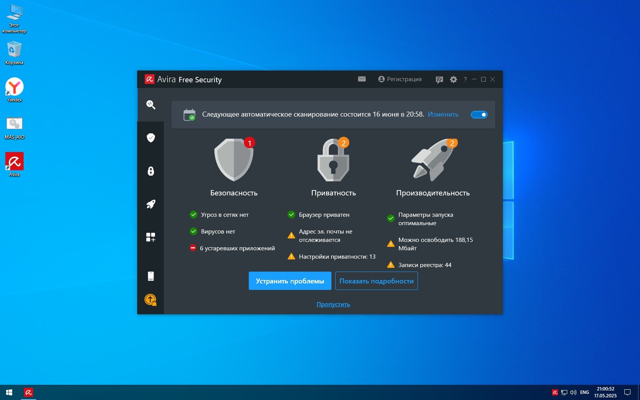Click the question mark help icon
Image resolution: width=640 pixels, height=400 pixels.
465,80
